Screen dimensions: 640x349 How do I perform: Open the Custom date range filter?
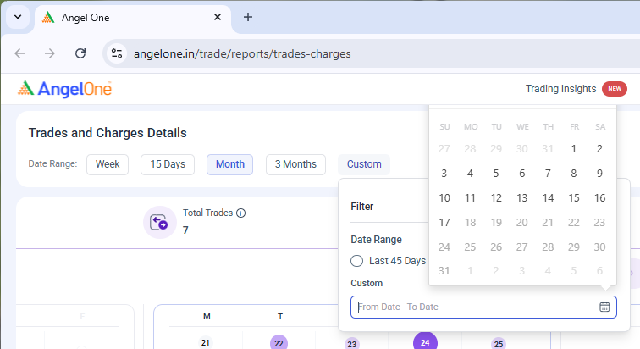tap(364, 164)
